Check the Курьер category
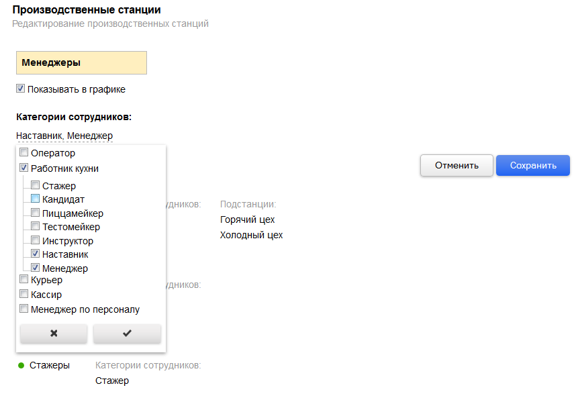Viewport: 576px width, 400px height. [24, 279]
